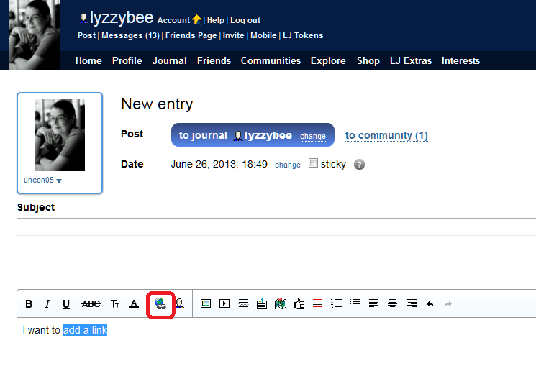Open Messages (13) link
Image resolution: width=536 pixels, height=384 pixels.
(x=130, y=35)
